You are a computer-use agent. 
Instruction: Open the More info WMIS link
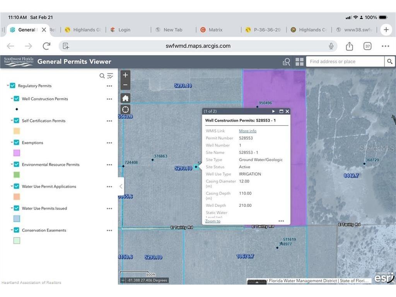[247, 131]
